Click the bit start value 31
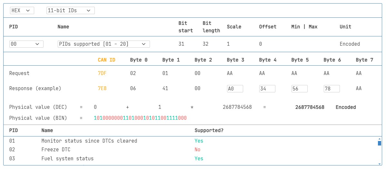The width and height of the screenshot is (386, 169). (181, 44)
